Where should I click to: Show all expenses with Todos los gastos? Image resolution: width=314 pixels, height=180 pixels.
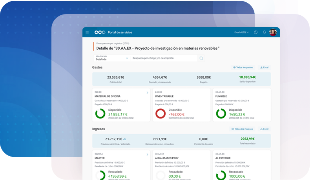(243, 67)
